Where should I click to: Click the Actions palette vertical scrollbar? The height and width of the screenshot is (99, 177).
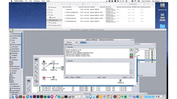[22, 51]
